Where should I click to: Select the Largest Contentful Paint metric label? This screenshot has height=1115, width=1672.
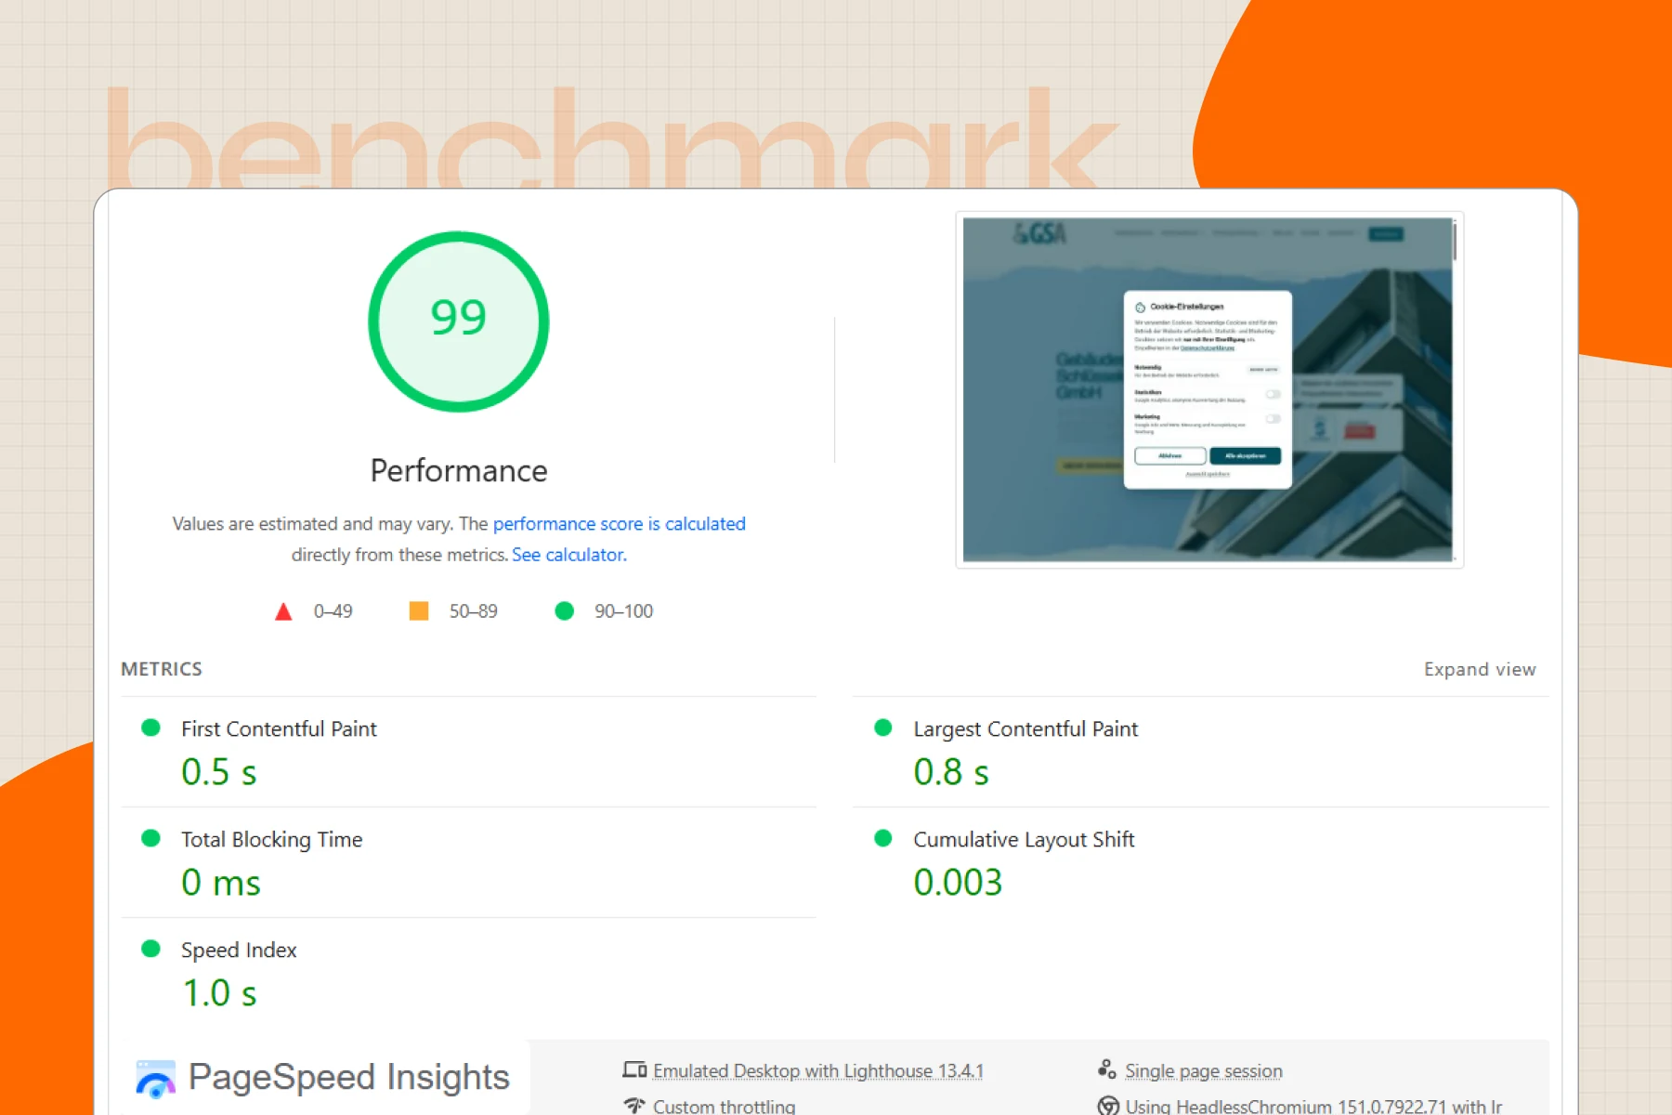pos(1025,729)
